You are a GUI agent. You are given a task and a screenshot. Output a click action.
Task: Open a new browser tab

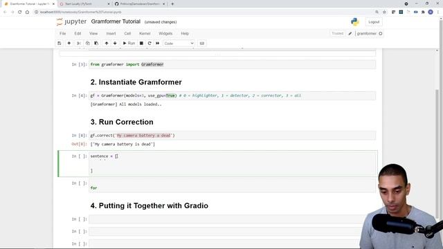[172, 4]
